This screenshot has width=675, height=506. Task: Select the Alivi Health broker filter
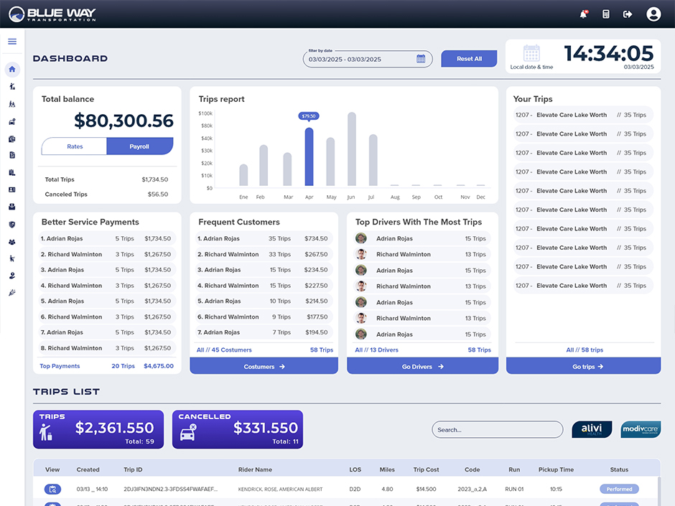pos(592,429)
